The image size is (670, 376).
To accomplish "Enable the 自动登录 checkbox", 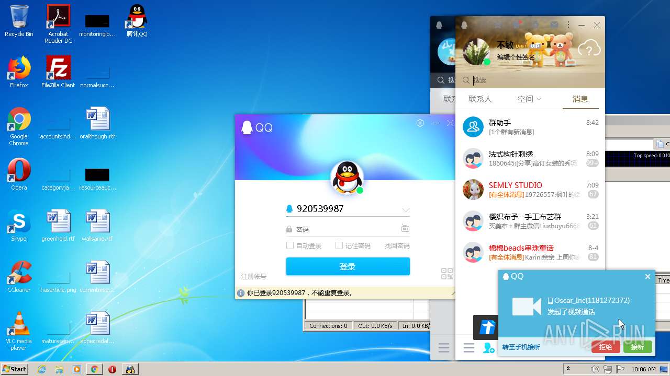I will tap(290, 245).
